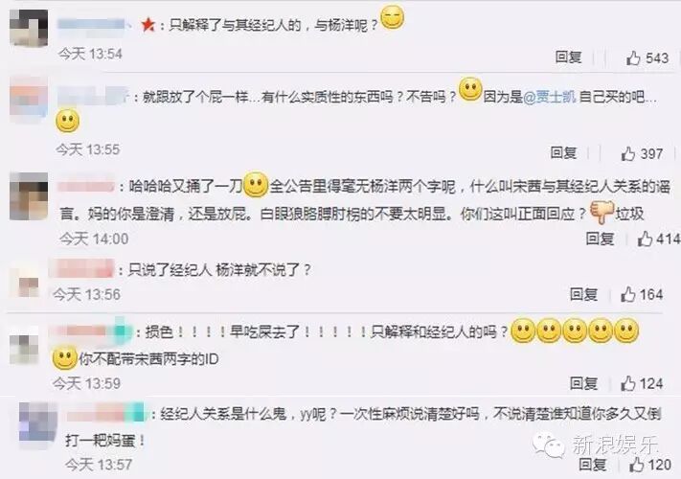Viewport: 681px width, 479px height.
Task: Reply to the 13:59 comment
Action: [x=583, y=383]
